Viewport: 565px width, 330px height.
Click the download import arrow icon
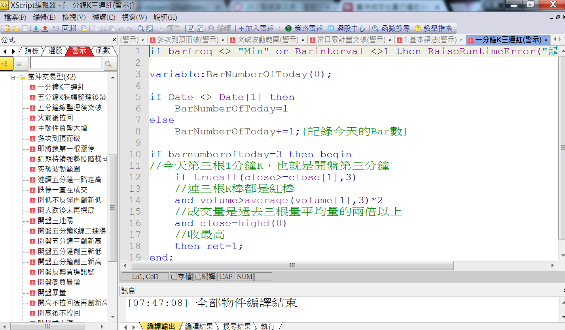[x=36, y=28]
